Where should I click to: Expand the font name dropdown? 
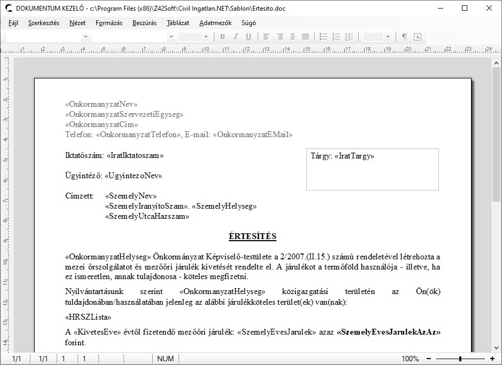(x=171, y=37)
